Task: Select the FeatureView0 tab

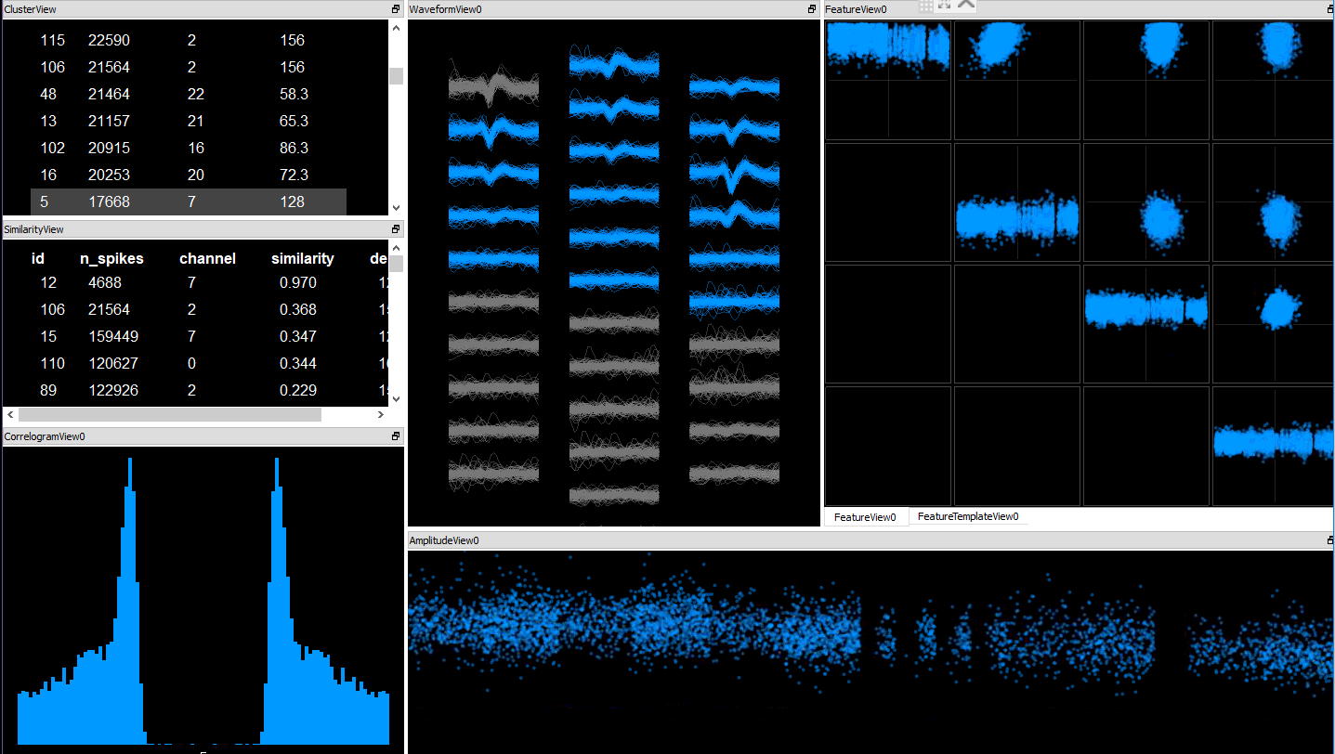Action: (x=865, y=517)
